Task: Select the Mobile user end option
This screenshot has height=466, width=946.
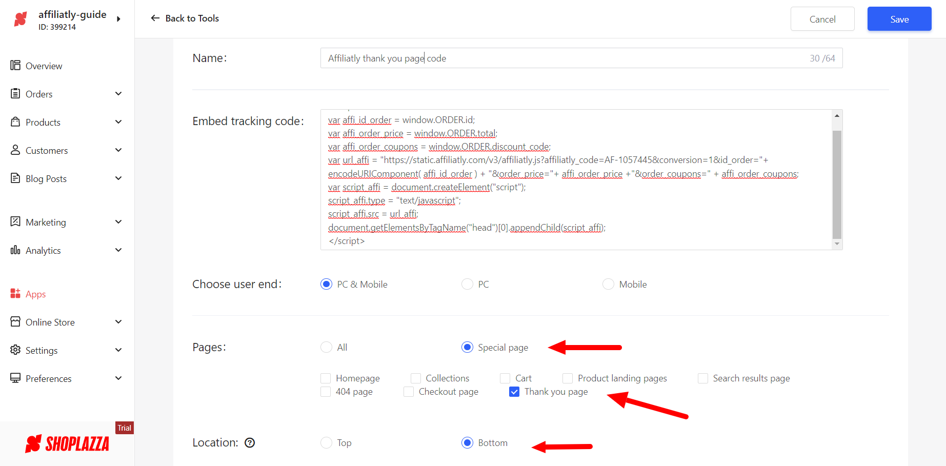Action: tap(608, 284)
